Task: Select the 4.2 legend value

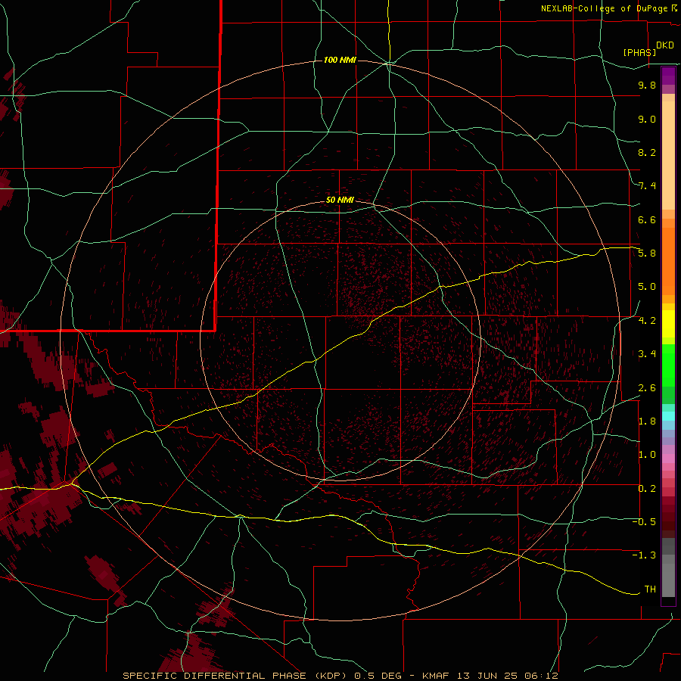Action: tap(647, 321)
